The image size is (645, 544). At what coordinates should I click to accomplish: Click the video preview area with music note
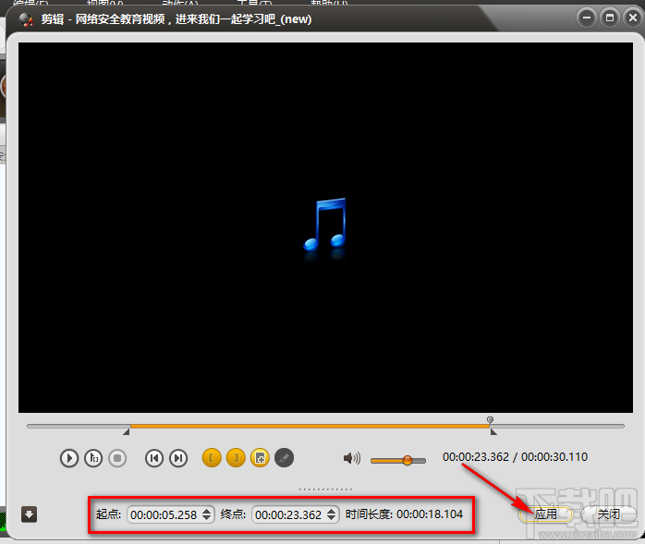(325, 227)
